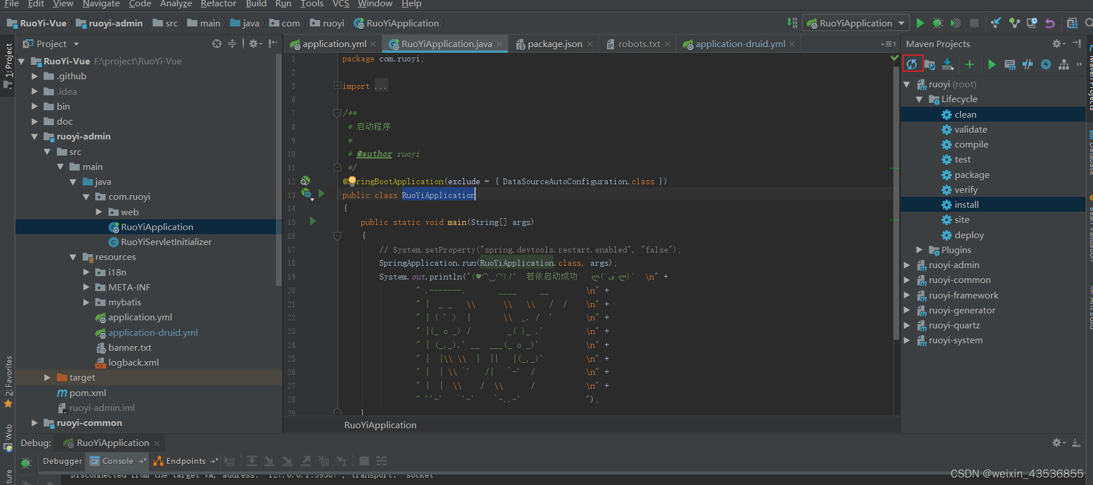
Task: Collapse the ruoyi-admin module node
Action: 34,137
